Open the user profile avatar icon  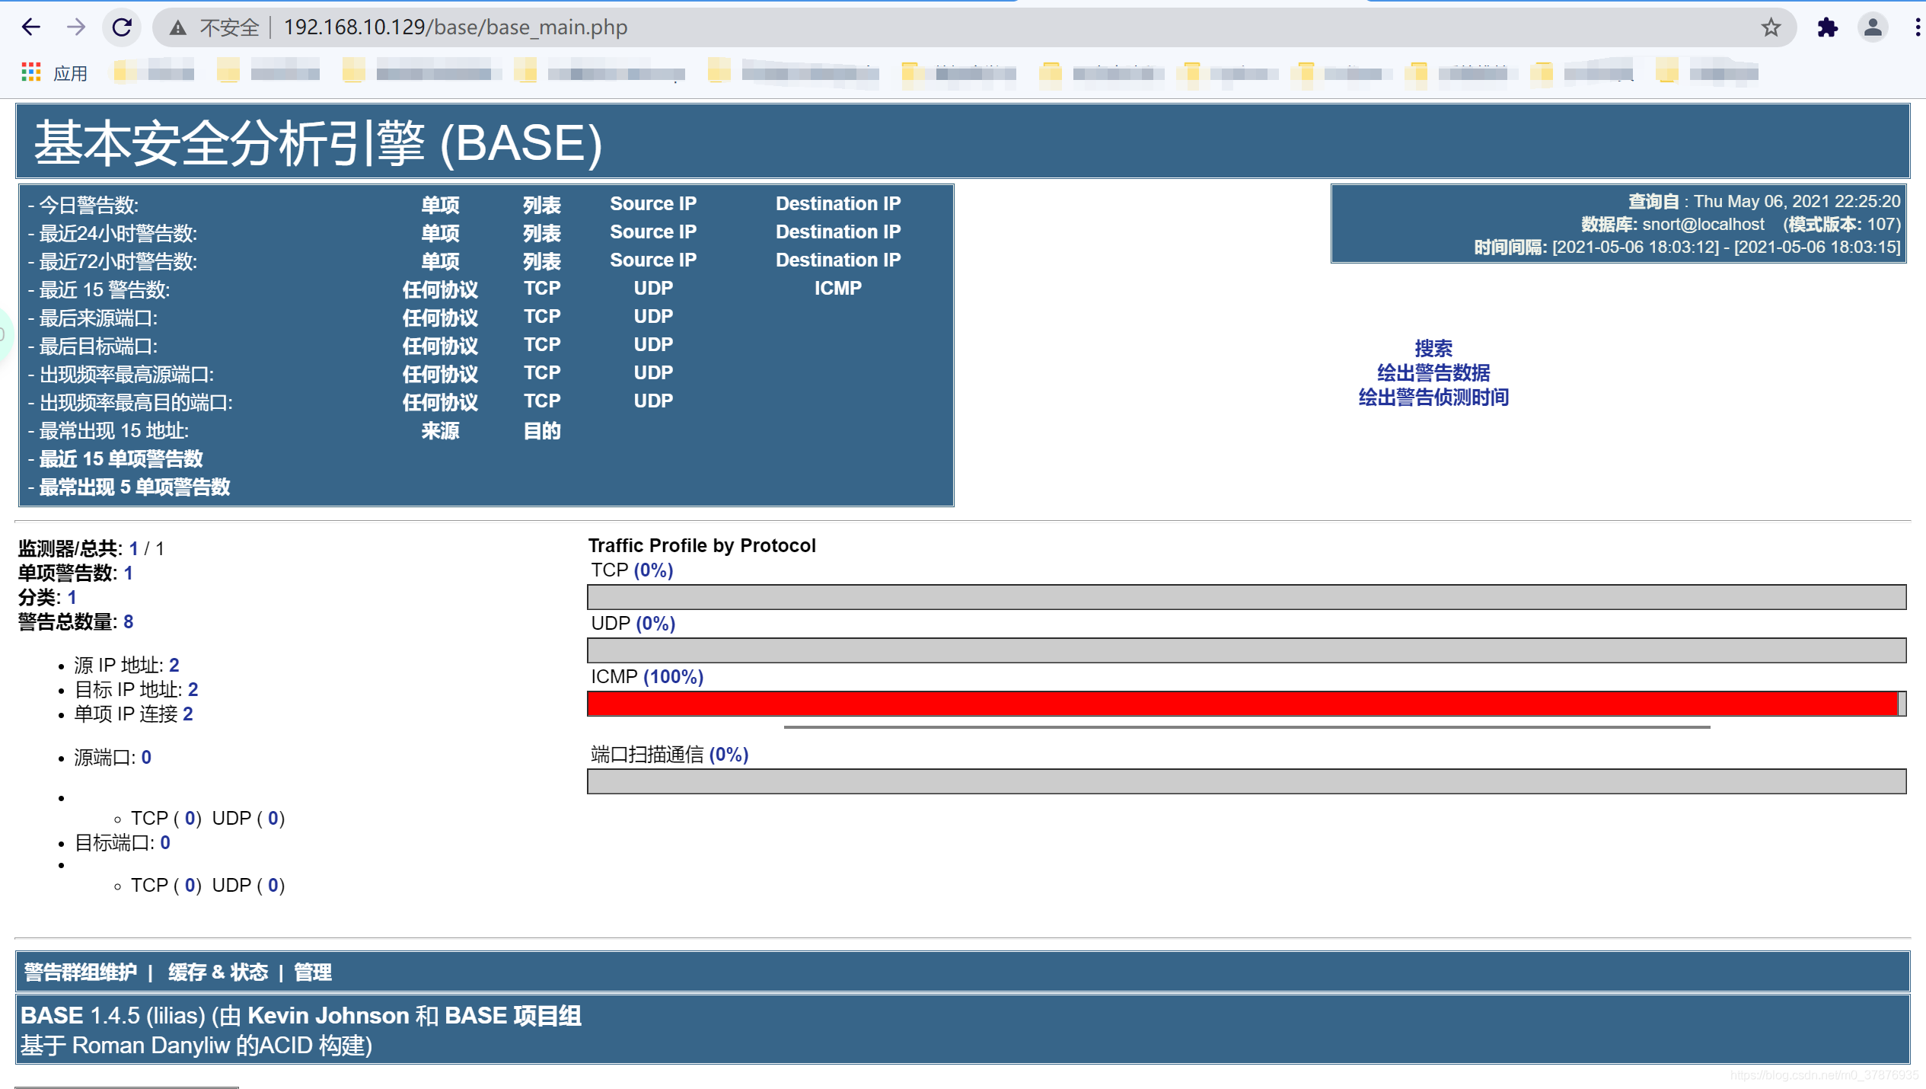(1873, 27)
